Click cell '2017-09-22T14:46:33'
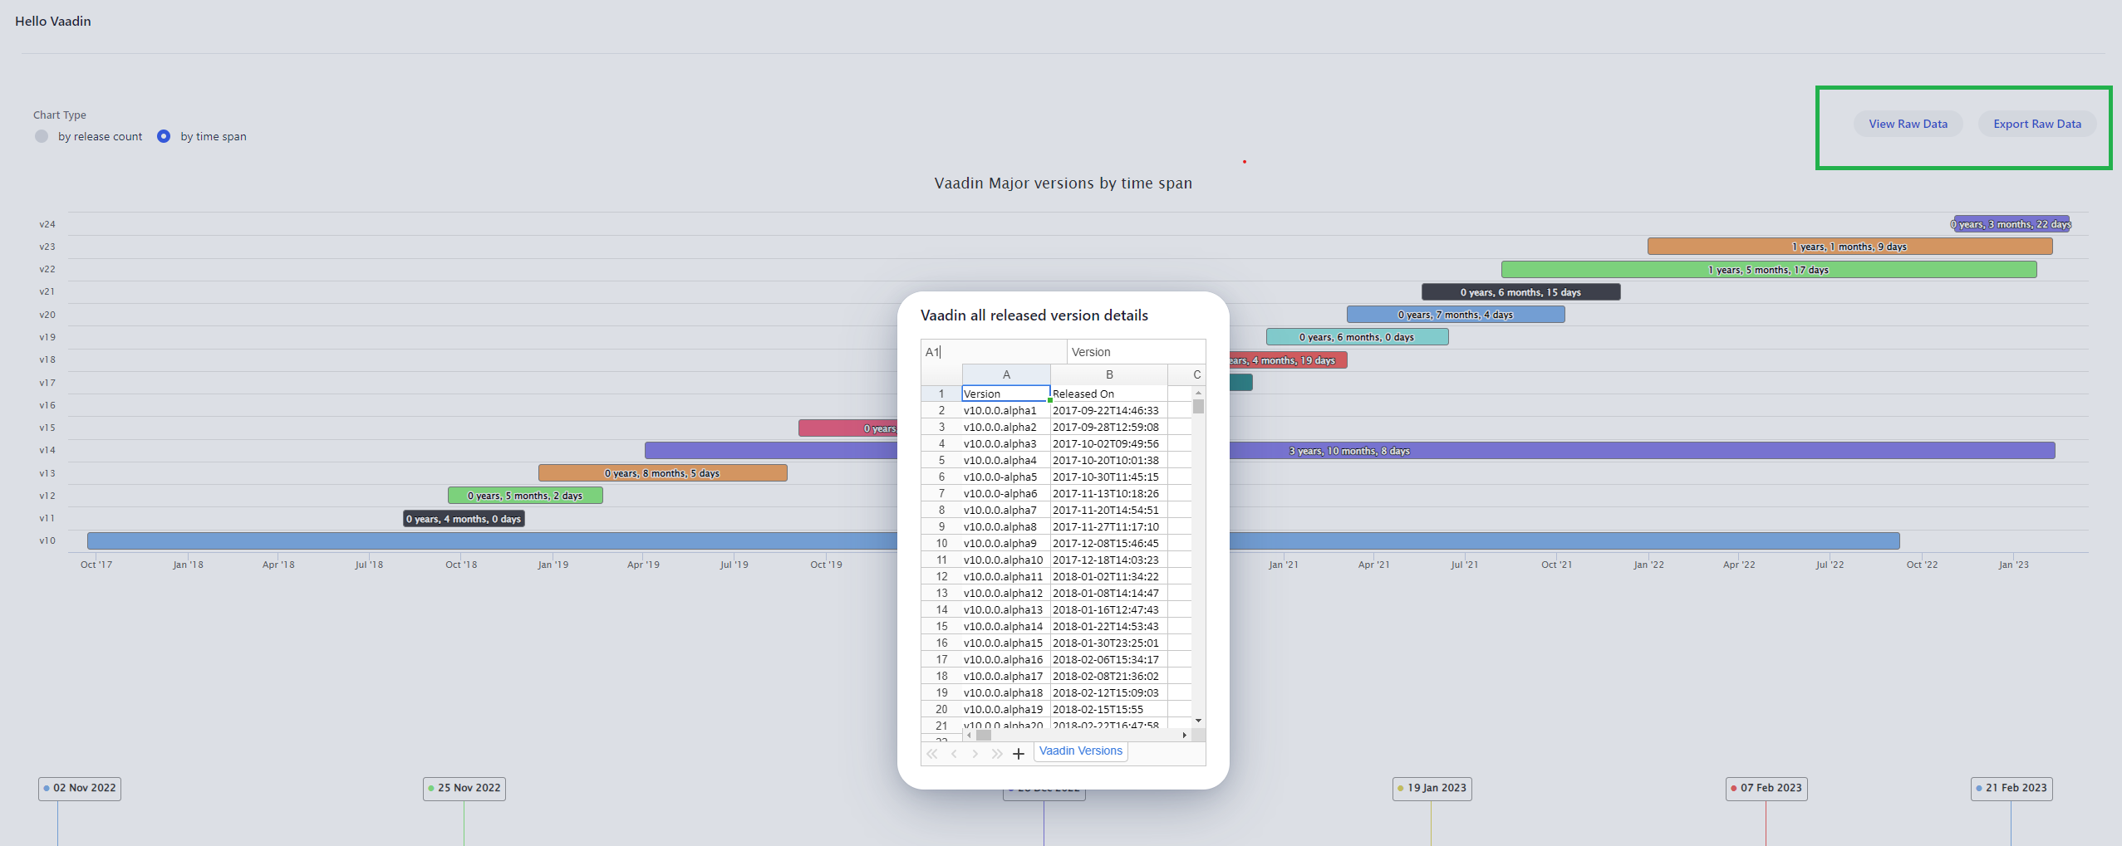 [x=1109, y=410]
